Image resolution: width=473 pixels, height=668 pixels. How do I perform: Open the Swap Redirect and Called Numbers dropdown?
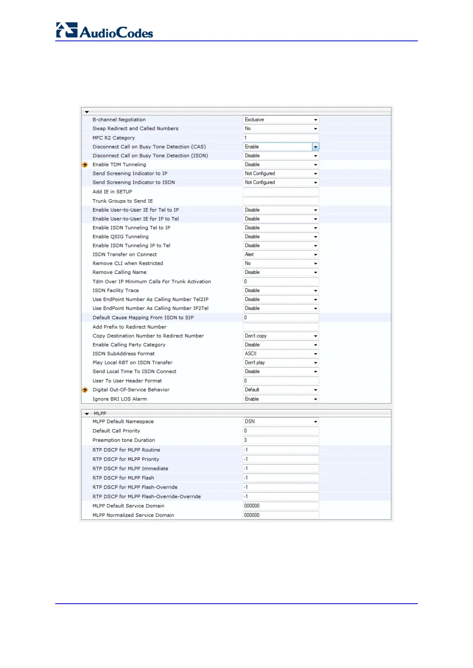[x=281, y=129]
